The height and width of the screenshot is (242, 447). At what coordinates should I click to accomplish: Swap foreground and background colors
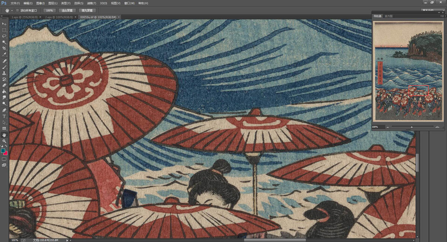point(6,146)
